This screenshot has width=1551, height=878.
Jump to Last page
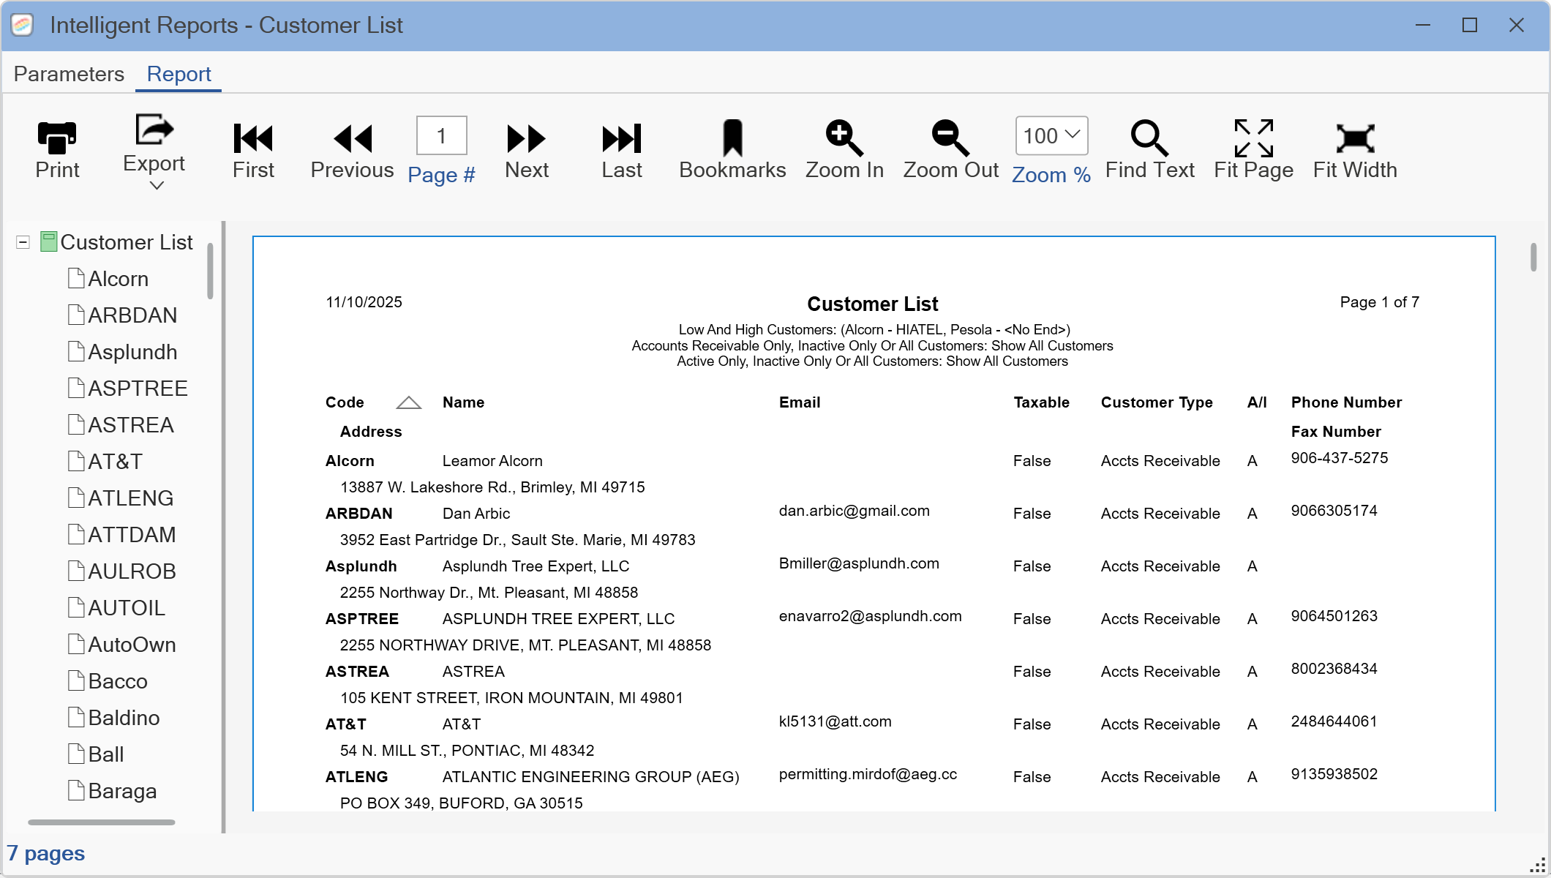click(621, 138)
